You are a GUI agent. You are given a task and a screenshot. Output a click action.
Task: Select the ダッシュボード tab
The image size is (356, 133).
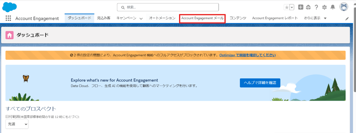79,18
